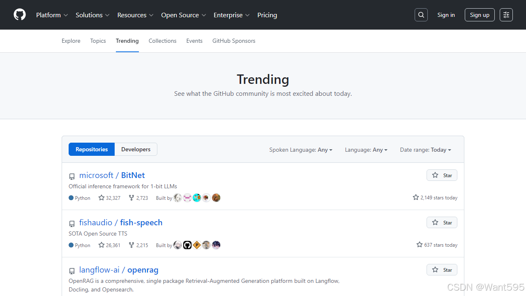The width and height of the screenshot is (526, 296).
Task: Open appearance settings sliders icon
Action: pyautogui.click(x=506, y=15)
